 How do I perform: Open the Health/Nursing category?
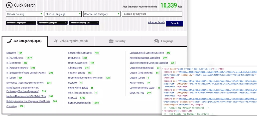(137, 83)
